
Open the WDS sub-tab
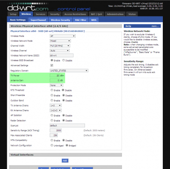(94, 20)
